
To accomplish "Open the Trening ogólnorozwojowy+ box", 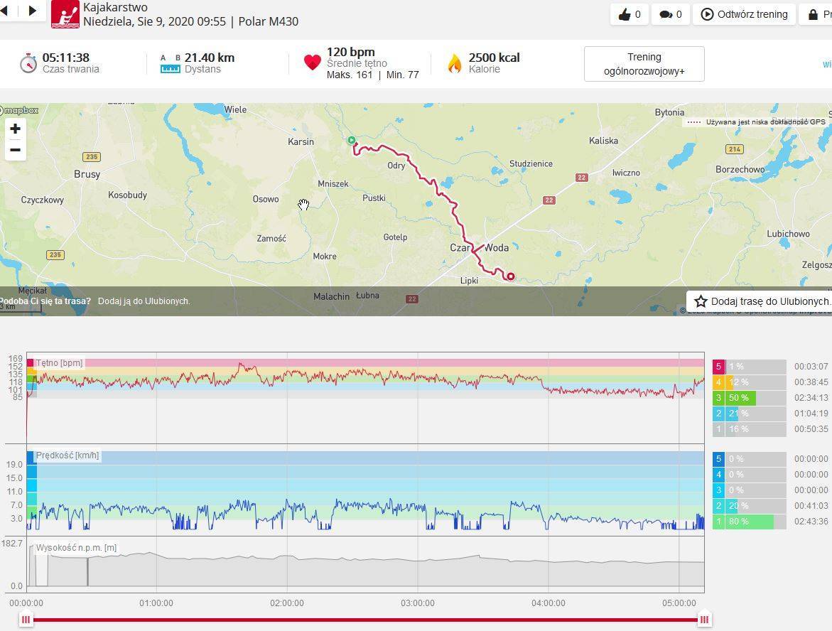I will (644, 64).
